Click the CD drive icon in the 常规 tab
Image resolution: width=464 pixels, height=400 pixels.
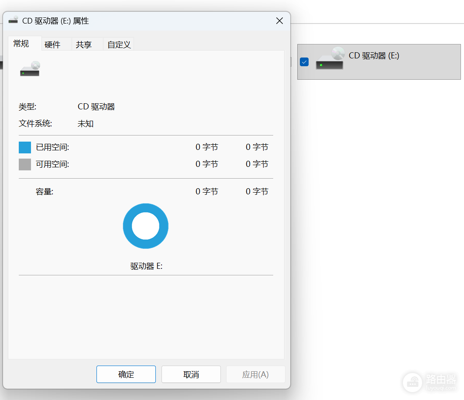tap(30, 68)
